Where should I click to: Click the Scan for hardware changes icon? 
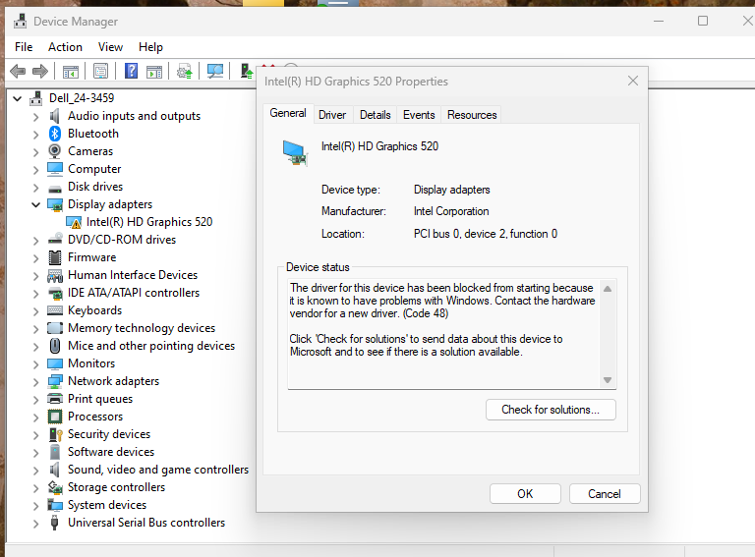pyautogui.click(x=214, y=71)
